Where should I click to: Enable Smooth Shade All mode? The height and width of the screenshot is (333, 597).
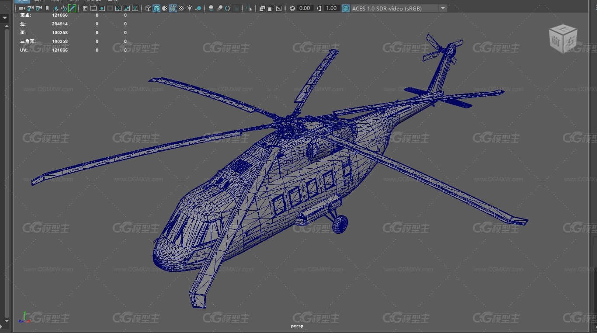(156, 8)
